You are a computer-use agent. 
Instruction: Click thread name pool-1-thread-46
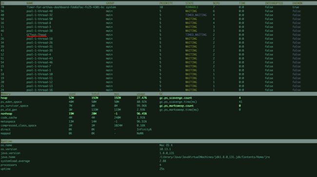pyautogui.click(x=40, y=63)
